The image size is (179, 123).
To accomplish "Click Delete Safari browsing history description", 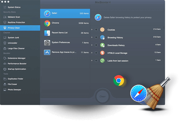I will [128, 17].
